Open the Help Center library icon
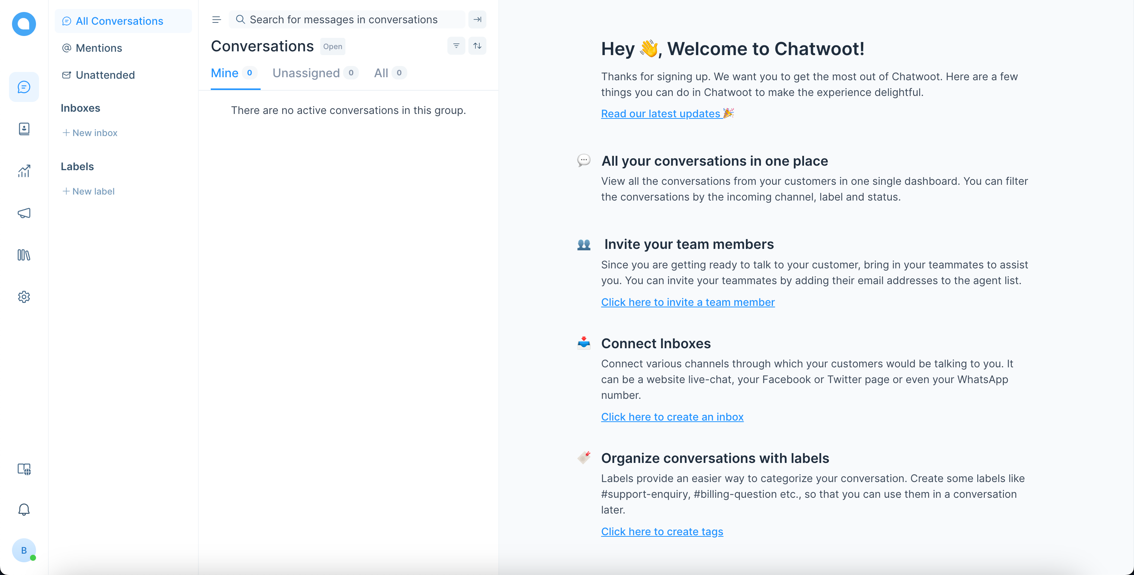The image size is (1134, 575). tap(24, 255)
